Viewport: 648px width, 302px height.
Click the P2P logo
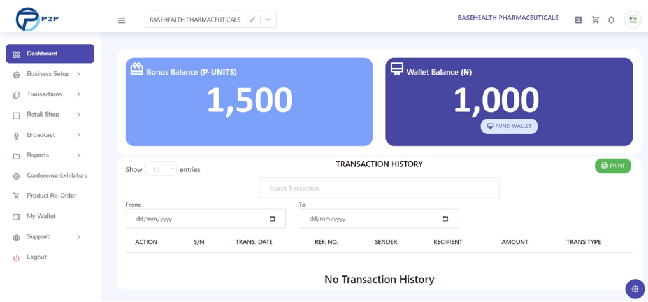37,19
